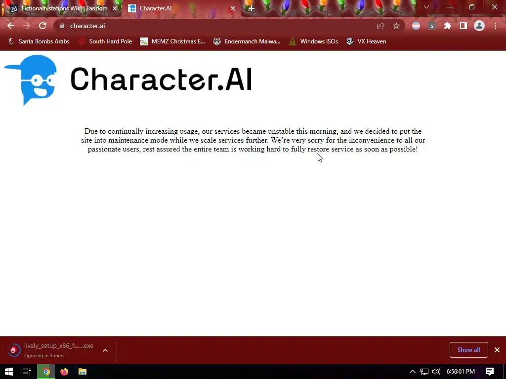The width and height of the screenshot is (506, 379).
Task: Open a new browser tab
Action: click(x=252, y=8)
